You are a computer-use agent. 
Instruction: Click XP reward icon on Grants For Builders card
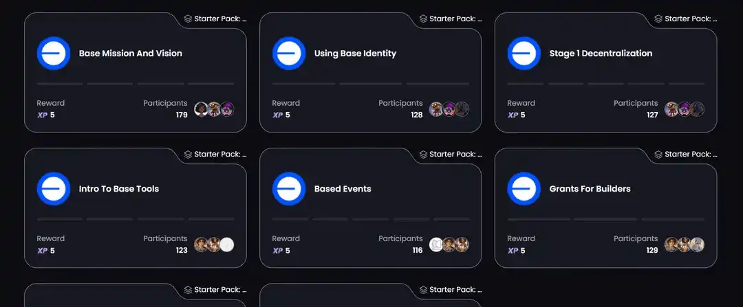click(x=513, y=251)
